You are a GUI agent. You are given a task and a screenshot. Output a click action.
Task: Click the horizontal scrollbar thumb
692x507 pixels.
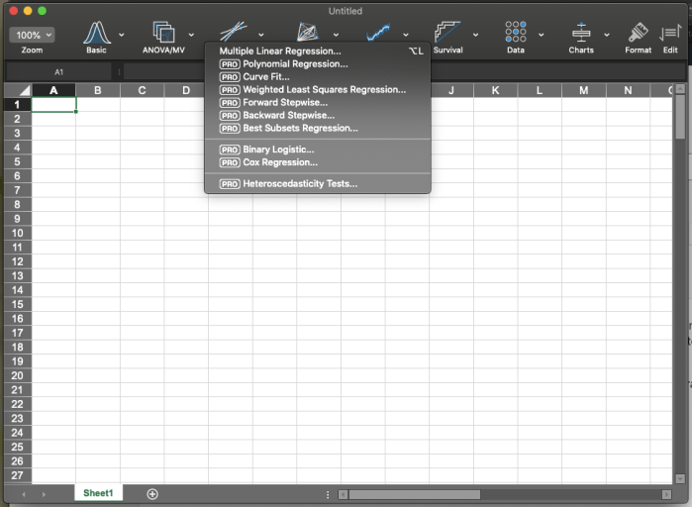pos(414,494)
